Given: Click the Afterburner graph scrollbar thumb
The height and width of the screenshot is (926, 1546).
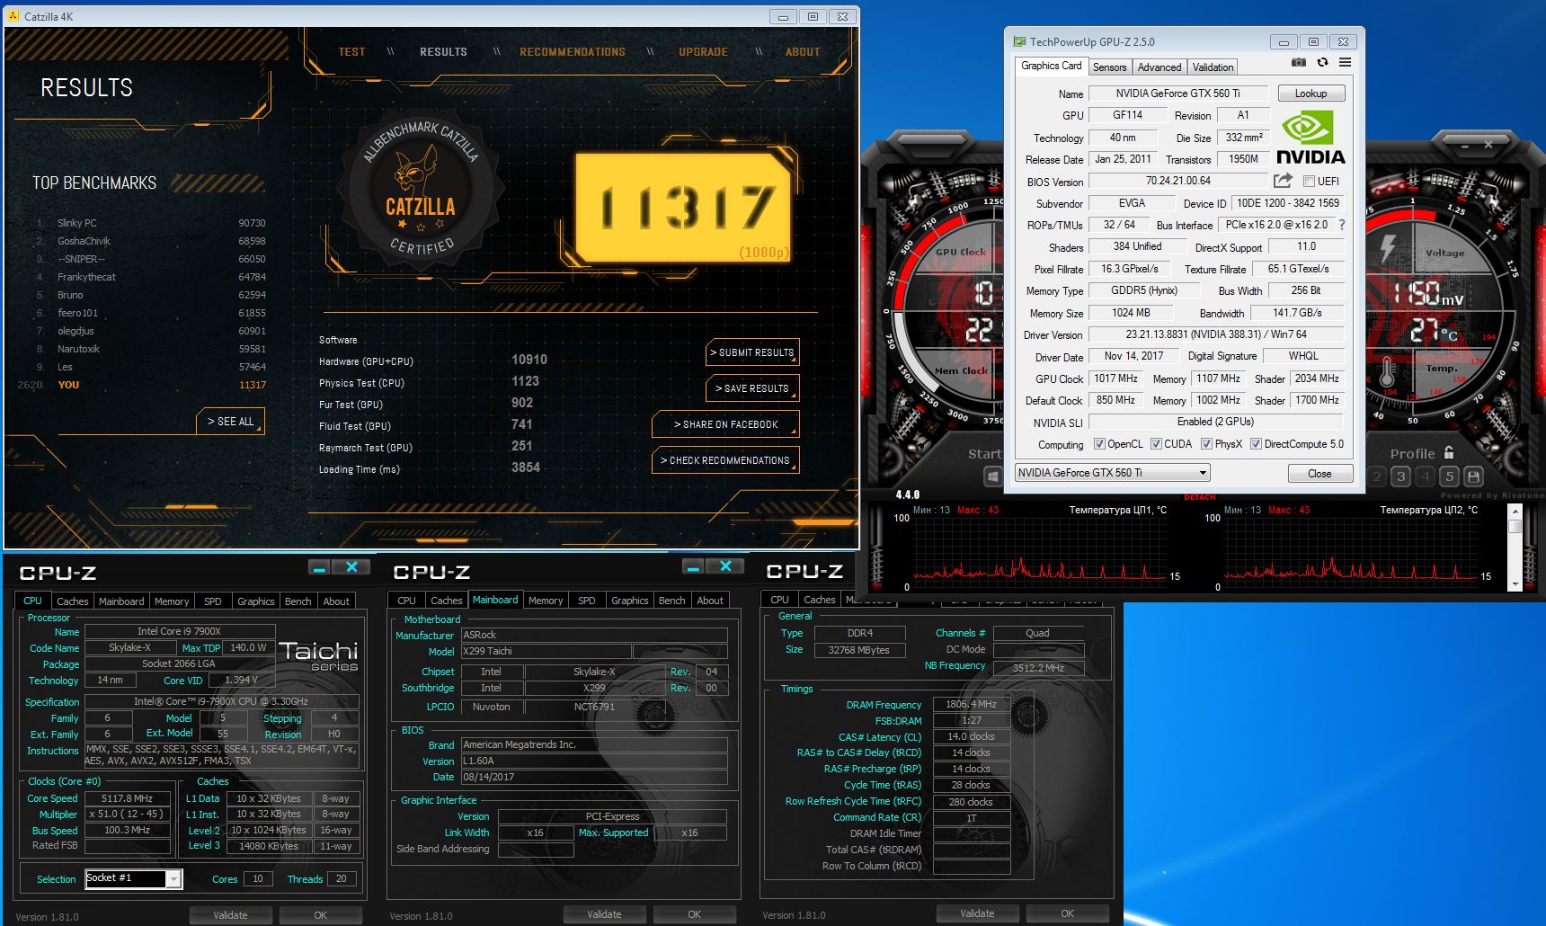Looking at the screenshot, I should pyautogui.click(x=1515, y=527).
